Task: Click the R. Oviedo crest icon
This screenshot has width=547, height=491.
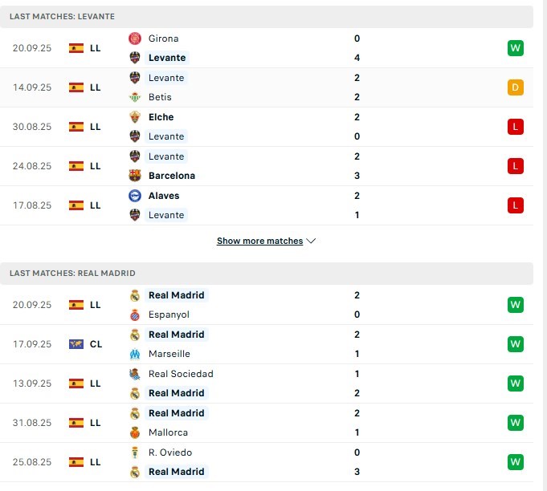Action: click(x=135, y=452)
